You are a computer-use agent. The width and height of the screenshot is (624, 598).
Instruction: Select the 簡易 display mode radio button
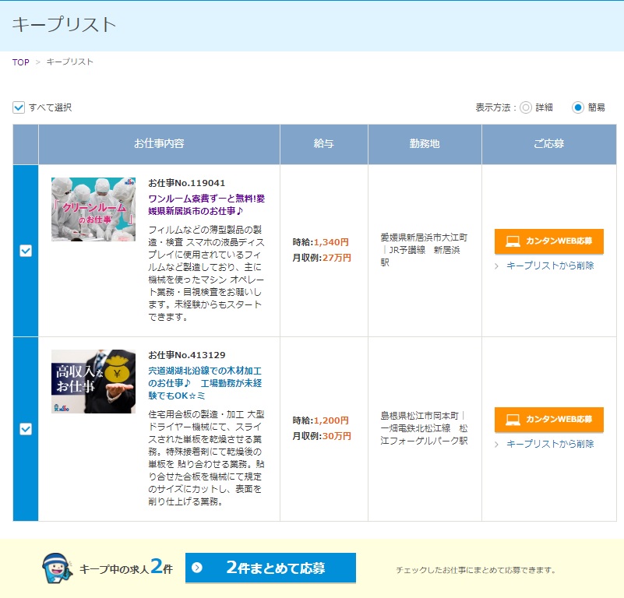pos(578,107)
